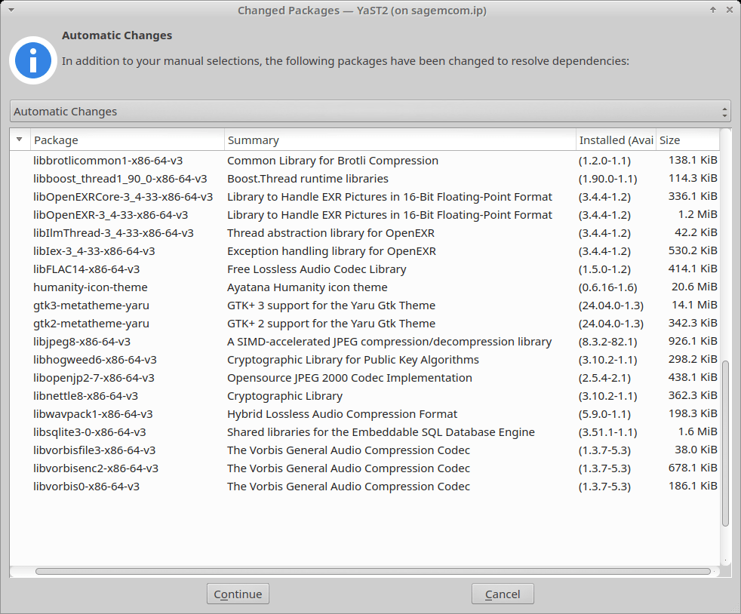
Task: Click the vertical scrollbar of package list
Action: point(725,441)
